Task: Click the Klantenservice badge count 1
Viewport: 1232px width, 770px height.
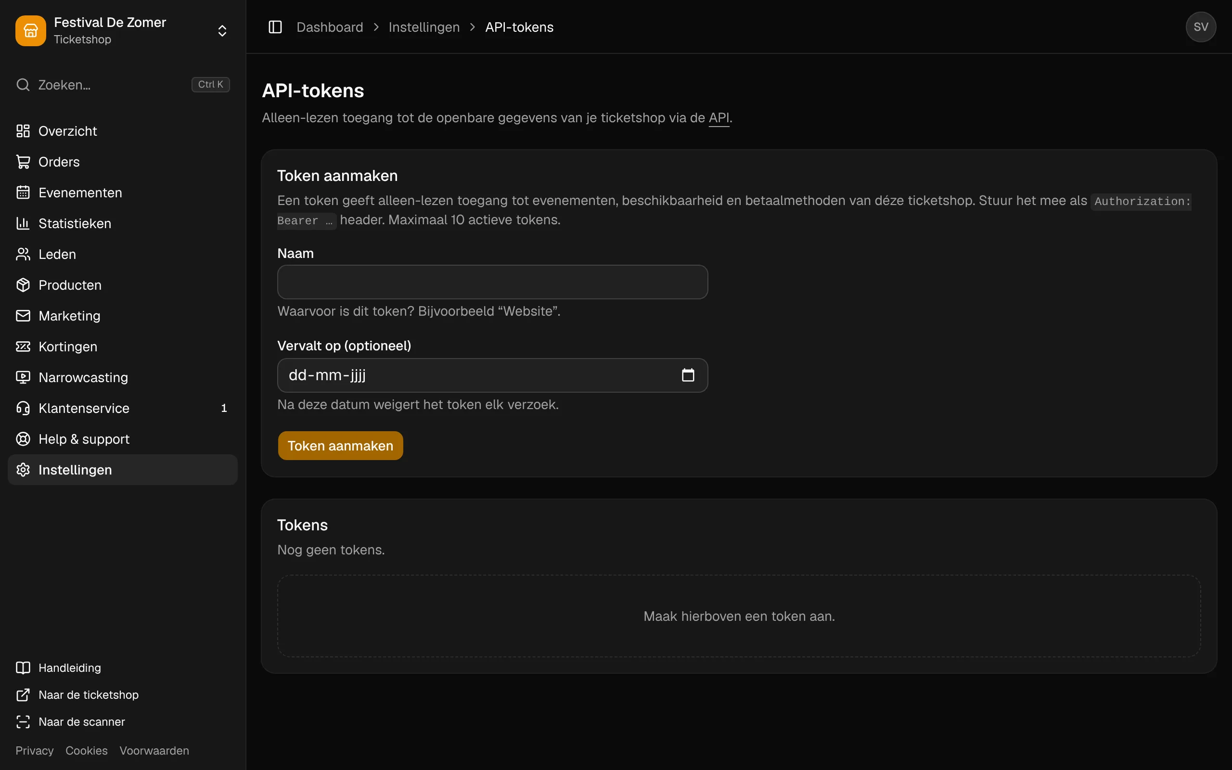Action: (224, 409)
